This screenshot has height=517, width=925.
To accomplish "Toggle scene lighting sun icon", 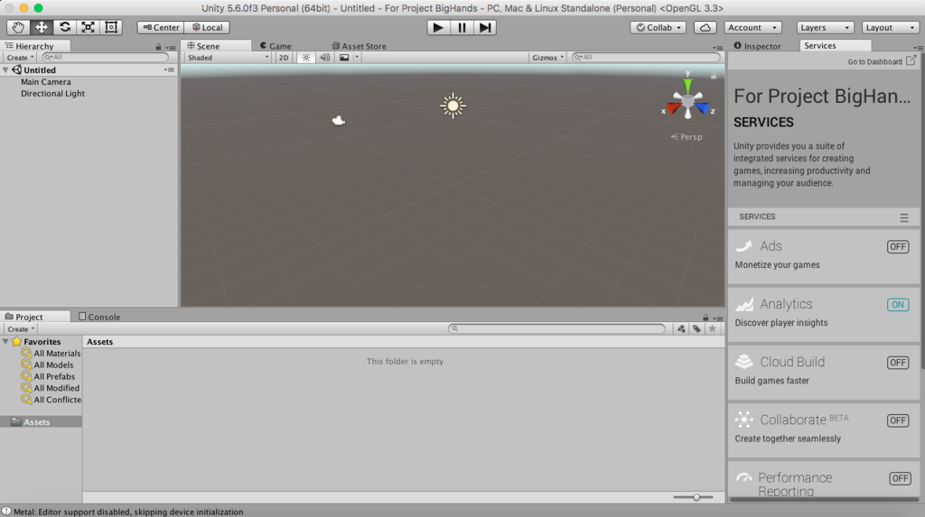I will pos(306,58).
